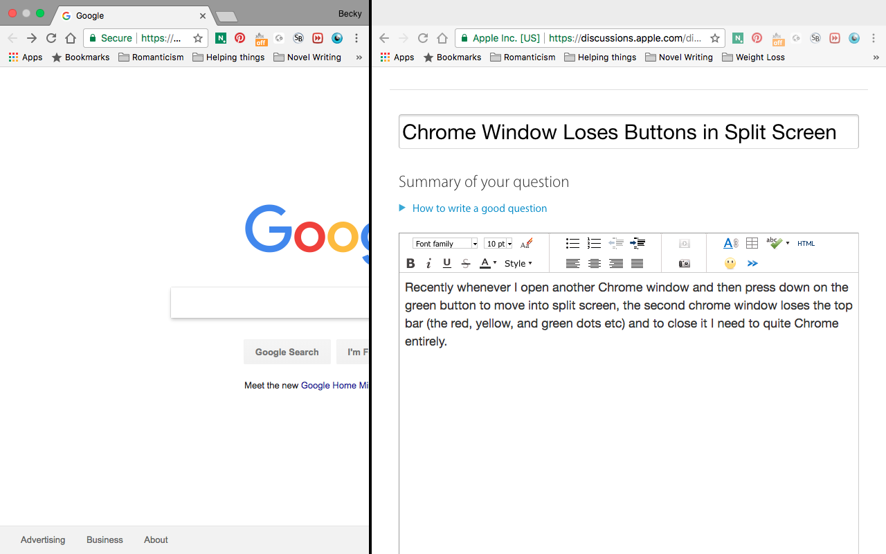The image size is (886, 554).
Task: Click into the question body text area
Action: (629, 413)
